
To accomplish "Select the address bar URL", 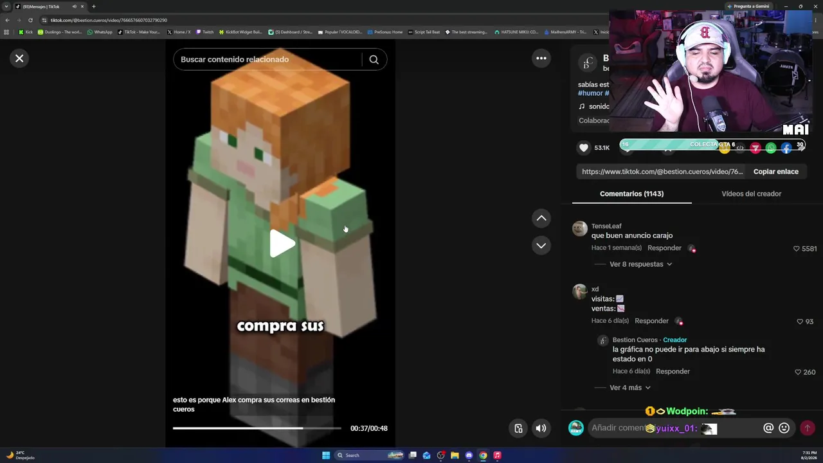I will point(109,20).
